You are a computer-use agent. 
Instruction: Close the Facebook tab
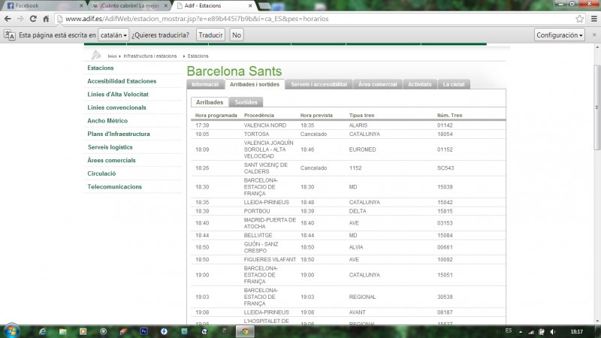(81, 6)
